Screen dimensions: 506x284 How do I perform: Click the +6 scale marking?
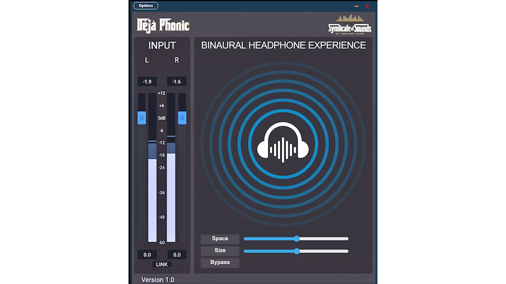coord(162,105)
